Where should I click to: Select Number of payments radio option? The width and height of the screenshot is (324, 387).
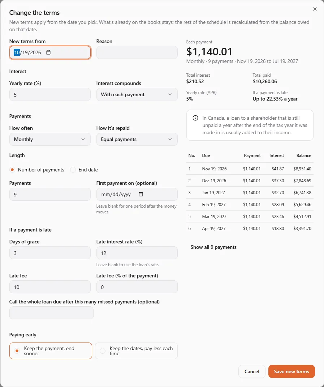[12, 170]
